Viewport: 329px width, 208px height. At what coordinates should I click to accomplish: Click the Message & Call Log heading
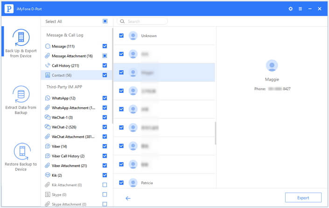pyautogui.click(x=65, y=35)
